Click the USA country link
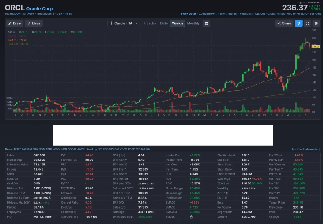The width and height of the screenshot is (323, 224). click(x=59, y=14)
